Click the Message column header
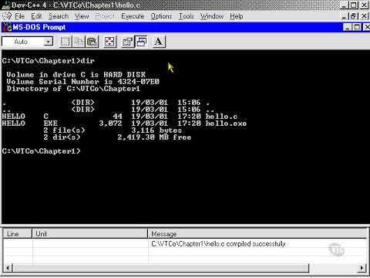Screen dimensions: 370x278 tap(257, 233)
